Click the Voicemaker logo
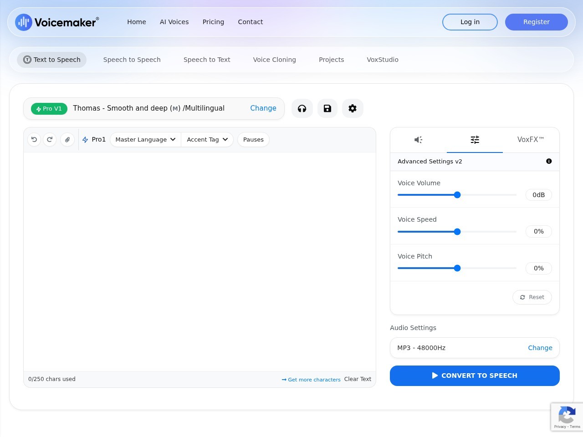Screen dimensions: 583x437 coord(57,22)
